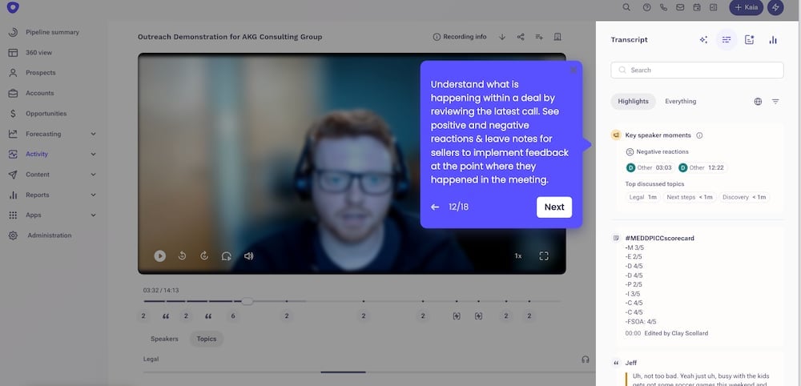Toggle video mute speaker icon
This screenshot has width=801, height=386.
click(x=249, y=255)
